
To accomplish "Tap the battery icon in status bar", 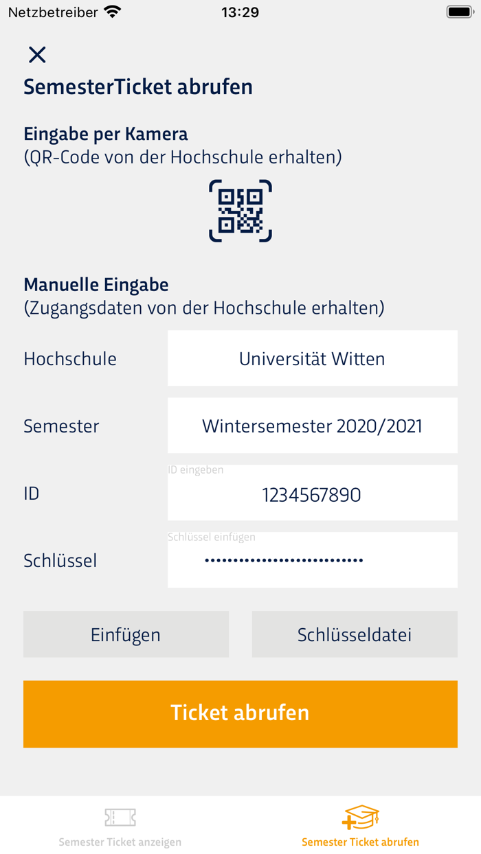I will (458, 12).
